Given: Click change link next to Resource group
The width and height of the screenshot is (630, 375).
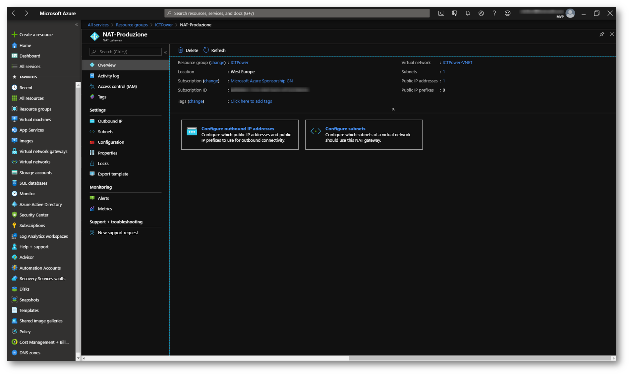Looking at the screenshot, I should coord(217,63).
